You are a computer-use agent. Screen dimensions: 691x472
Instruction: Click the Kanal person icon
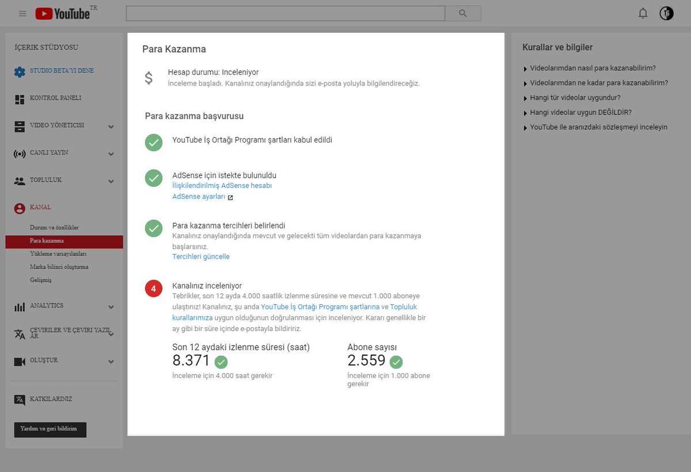coord(20,208)
